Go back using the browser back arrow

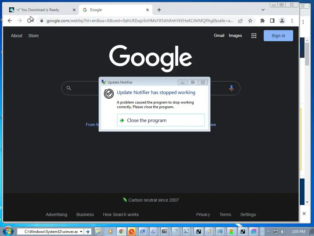pos(10,21)
